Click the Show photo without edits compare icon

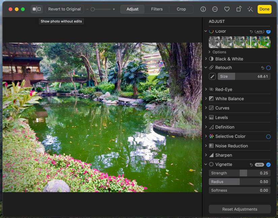tap(37, 9)
